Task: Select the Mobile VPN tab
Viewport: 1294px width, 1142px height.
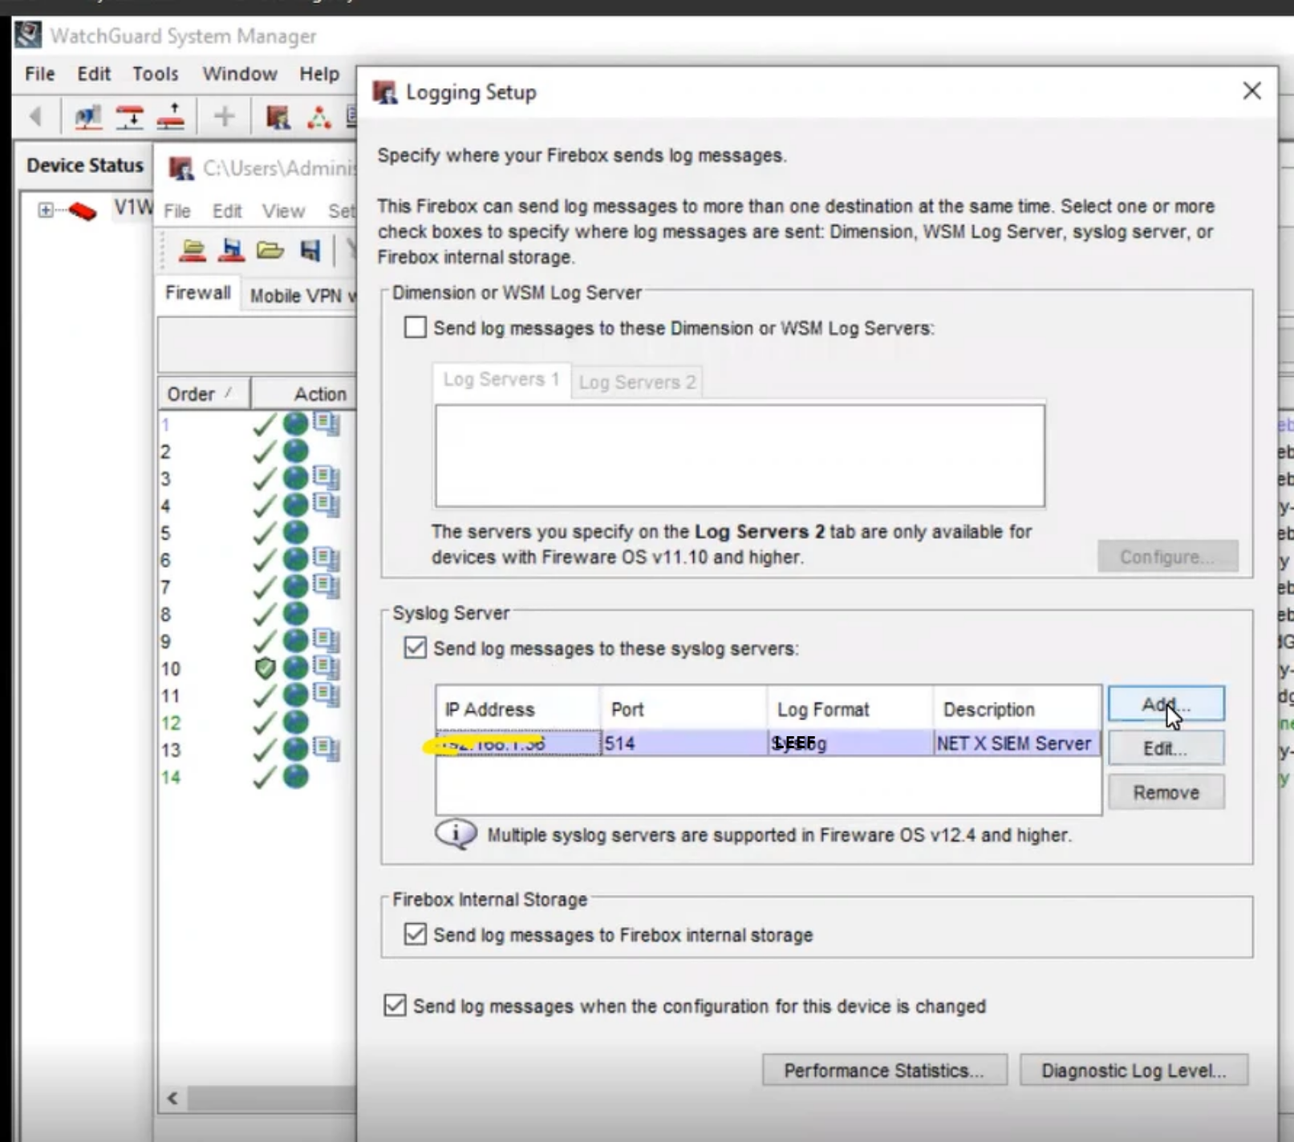Action: coord(298,296)
